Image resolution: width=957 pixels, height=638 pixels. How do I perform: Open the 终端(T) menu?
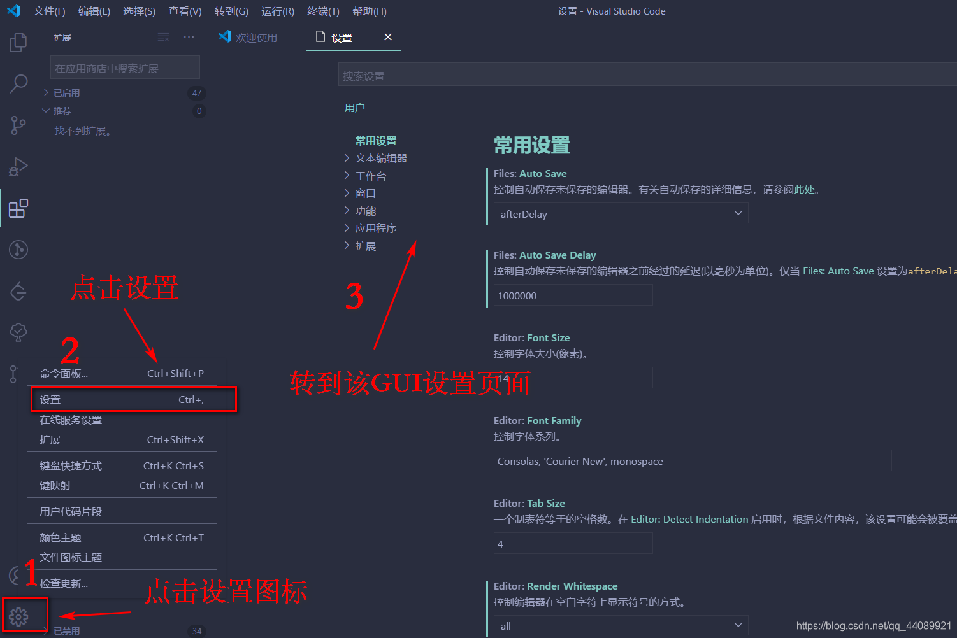tap(323, 11)
